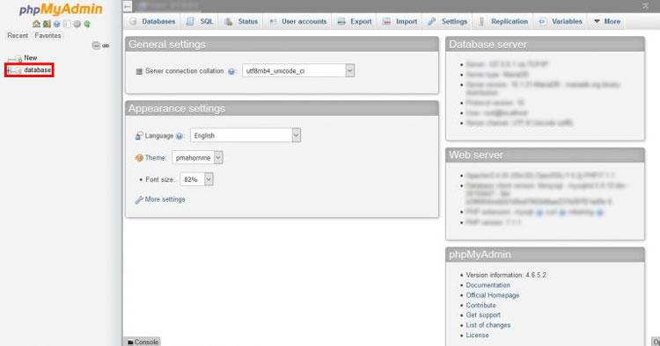660x346 pixels.
Task: Click the Home icon in the sidebar
Action: tap(36, 24)
